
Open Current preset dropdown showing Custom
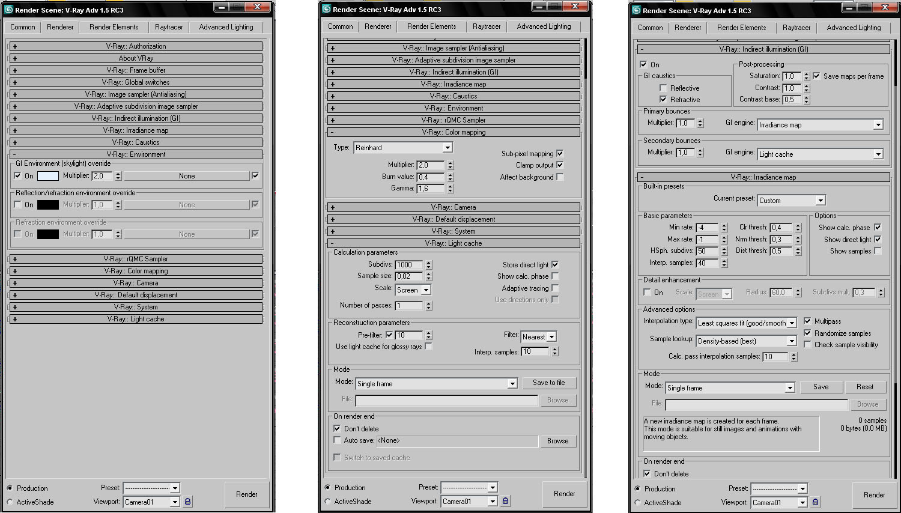[x=792, y=201]
